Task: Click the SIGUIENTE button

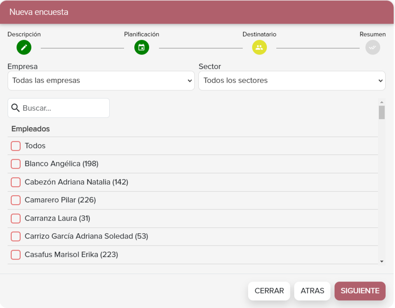Action: click(360, 291)
